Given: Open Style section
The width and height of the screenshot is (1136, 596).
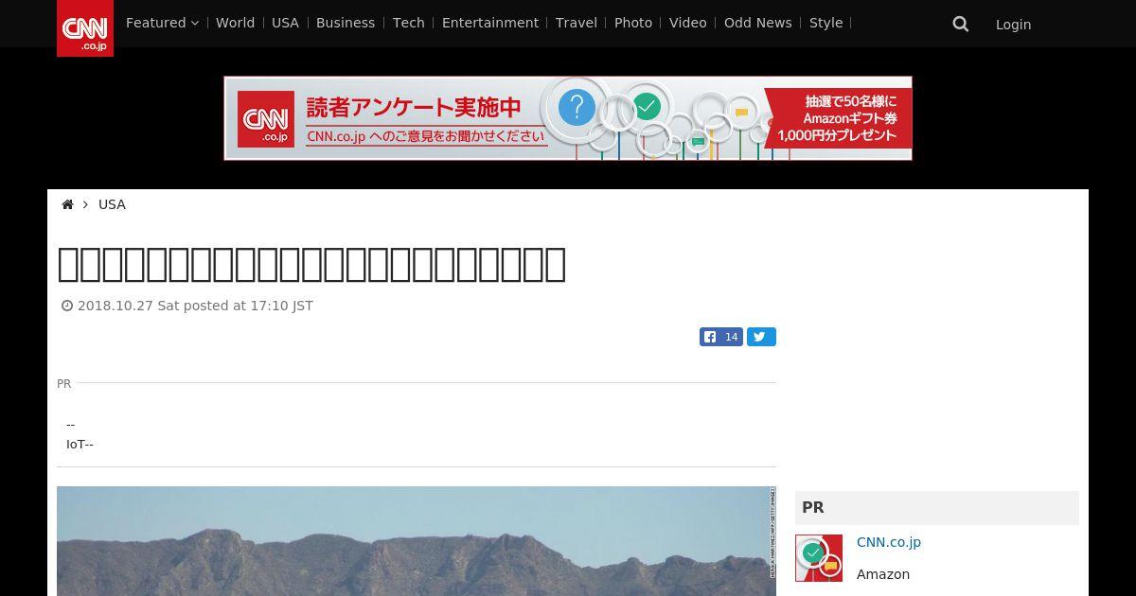Looking at the screenshot, I should (x=826, y=23).
